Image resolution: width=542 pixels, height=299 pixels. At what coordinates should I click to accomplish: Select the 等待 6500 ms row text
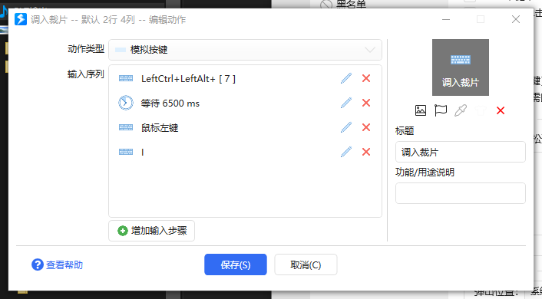(x=170, y=103)
